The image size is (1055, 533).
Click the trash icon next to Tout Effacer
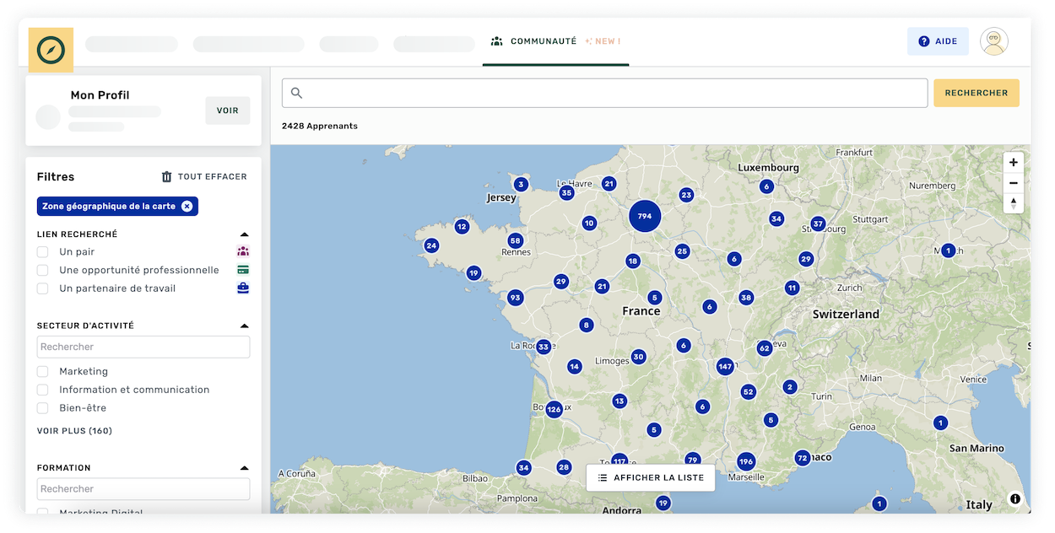(165, 176)
